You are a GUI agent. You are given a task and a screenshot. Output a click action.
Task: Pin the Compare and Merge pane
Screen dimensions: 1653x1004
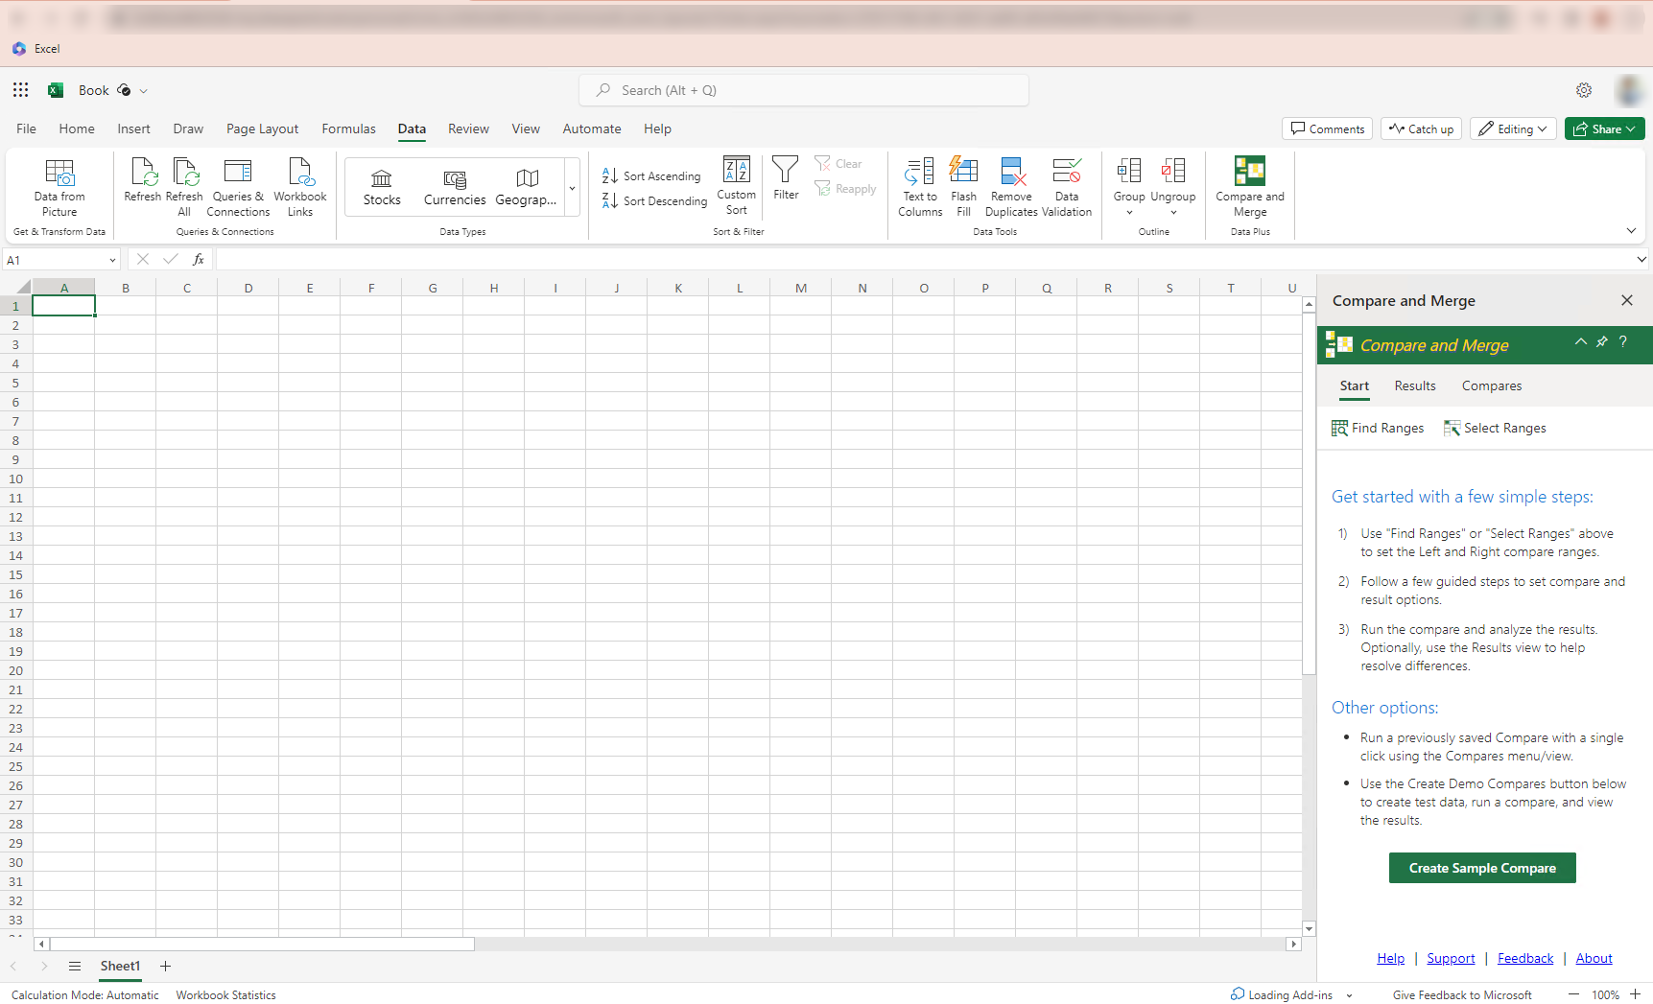click(1601, 342)
